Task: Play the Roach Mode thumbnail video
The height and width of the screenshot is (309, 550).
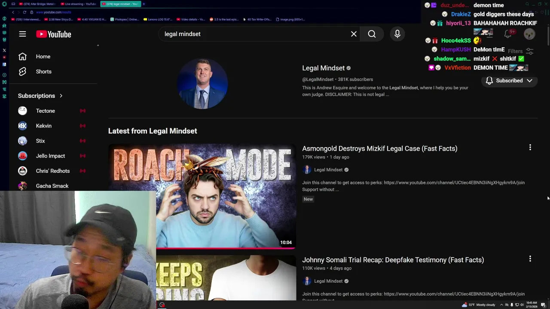Action: tap(202, 197)
